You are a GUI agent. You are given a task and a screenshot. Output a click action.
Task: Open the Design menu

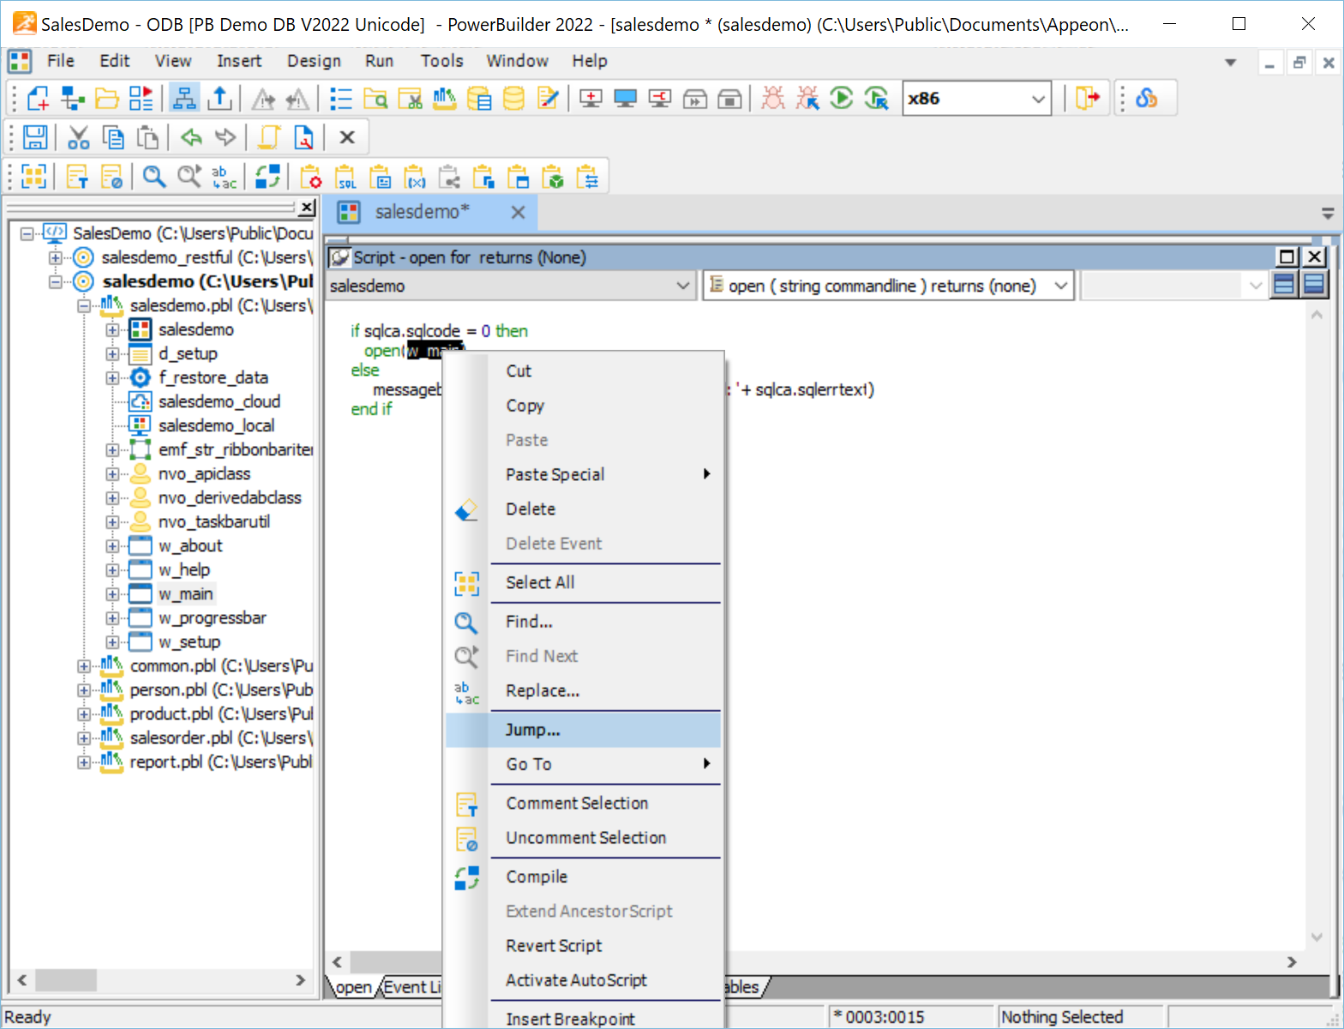click(x=314, y=61)
